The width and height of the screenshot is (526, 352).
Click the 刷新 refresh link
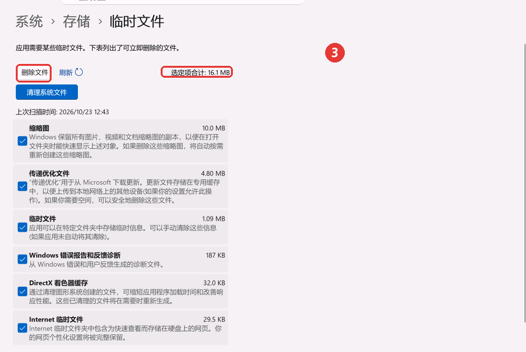pyautogui.click(x=66, y=72)
